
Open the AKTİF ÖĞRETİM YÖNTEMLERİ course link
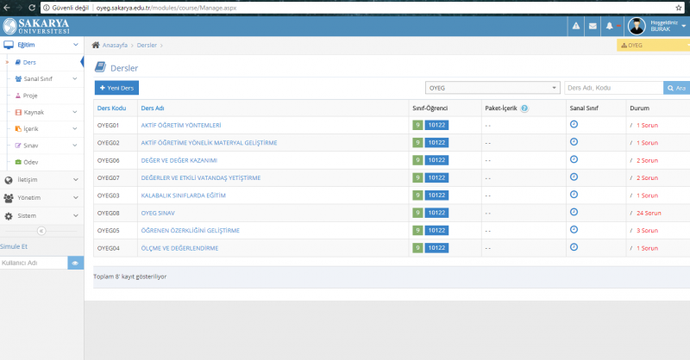point(181,125)
